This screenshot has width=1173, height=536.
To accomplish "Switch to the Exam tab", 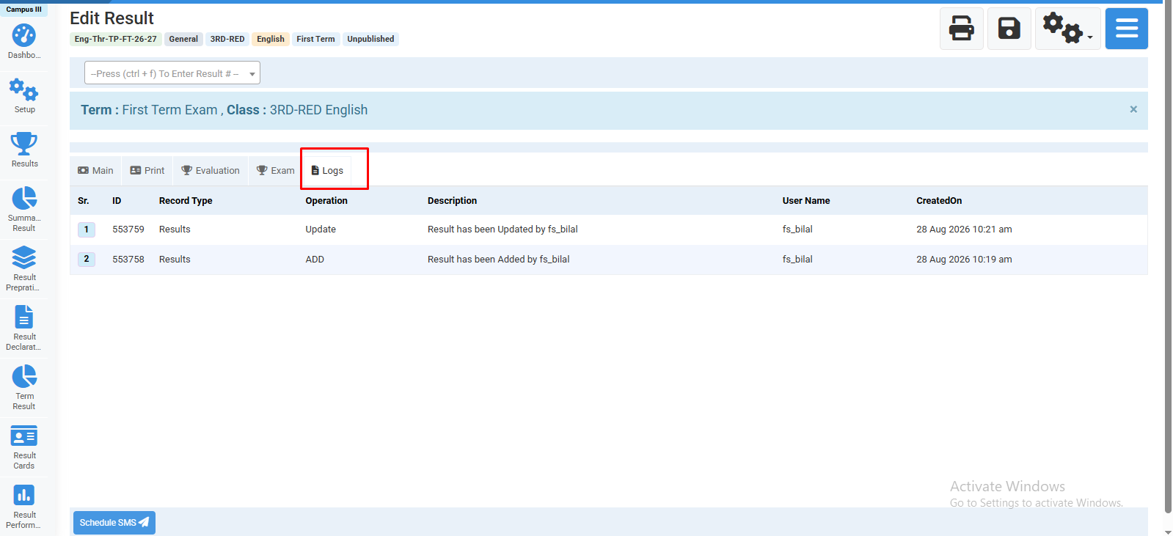I will [x=275, y=171].
